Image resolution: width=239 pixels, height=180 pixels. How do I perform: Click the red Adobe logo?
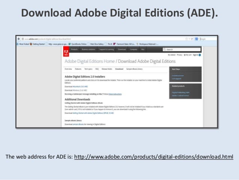coord(66,52)
